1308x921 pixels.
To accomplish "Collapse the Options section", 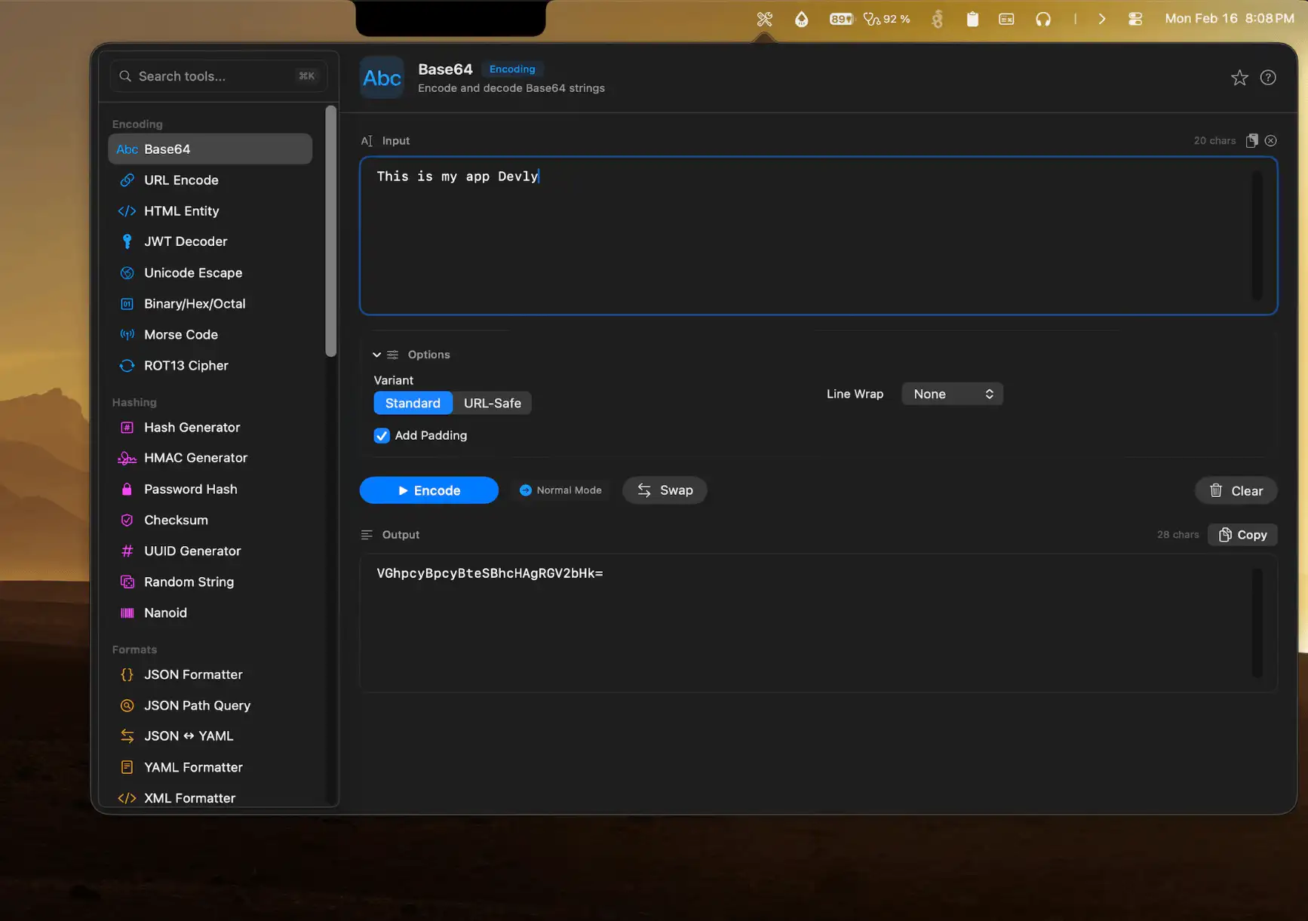I will click(x=376, y=355).
